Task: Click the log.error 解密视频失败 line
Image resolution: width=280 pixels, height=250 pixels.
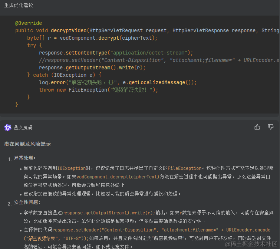Action: click(x=118, y=82)
